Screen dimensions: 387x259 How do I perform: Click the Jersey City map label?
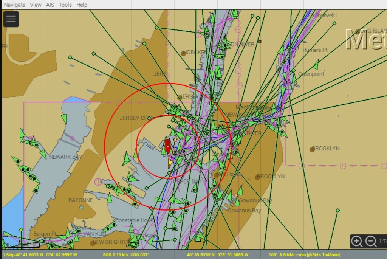(x=135, y=118)
